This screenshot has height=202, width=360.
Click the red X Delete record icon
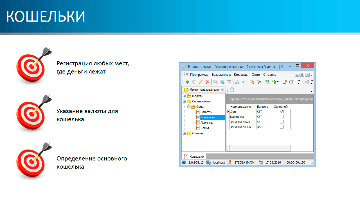[207, 82]
